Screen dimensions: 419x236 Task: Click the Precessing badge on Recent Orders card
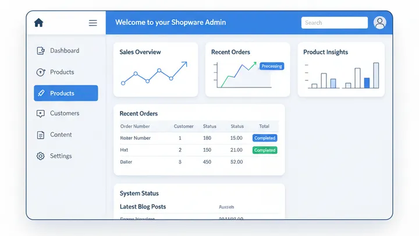(x=272, y=66)
